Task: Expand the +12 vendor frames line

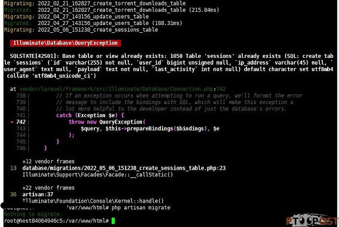Action: (49, 161)
